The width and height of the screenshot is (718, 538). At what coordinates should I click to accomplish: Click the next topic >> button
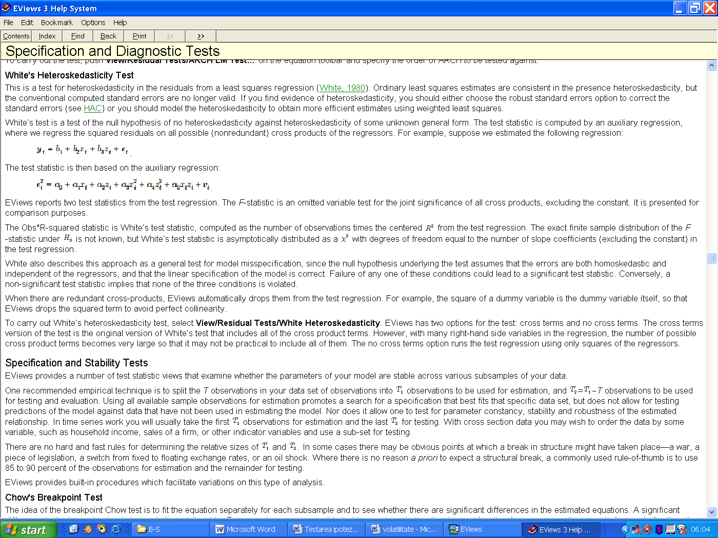(x=201, y=36)
